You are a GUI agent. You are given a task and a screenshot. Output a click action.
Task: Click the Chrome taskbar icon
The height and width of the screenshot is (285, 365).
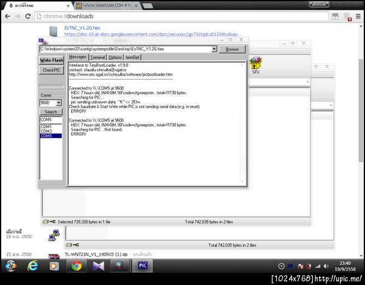point(77,266)
